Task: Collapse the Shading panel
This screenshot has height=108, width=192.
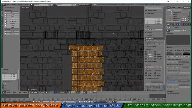Action: (x=146, y=35)
